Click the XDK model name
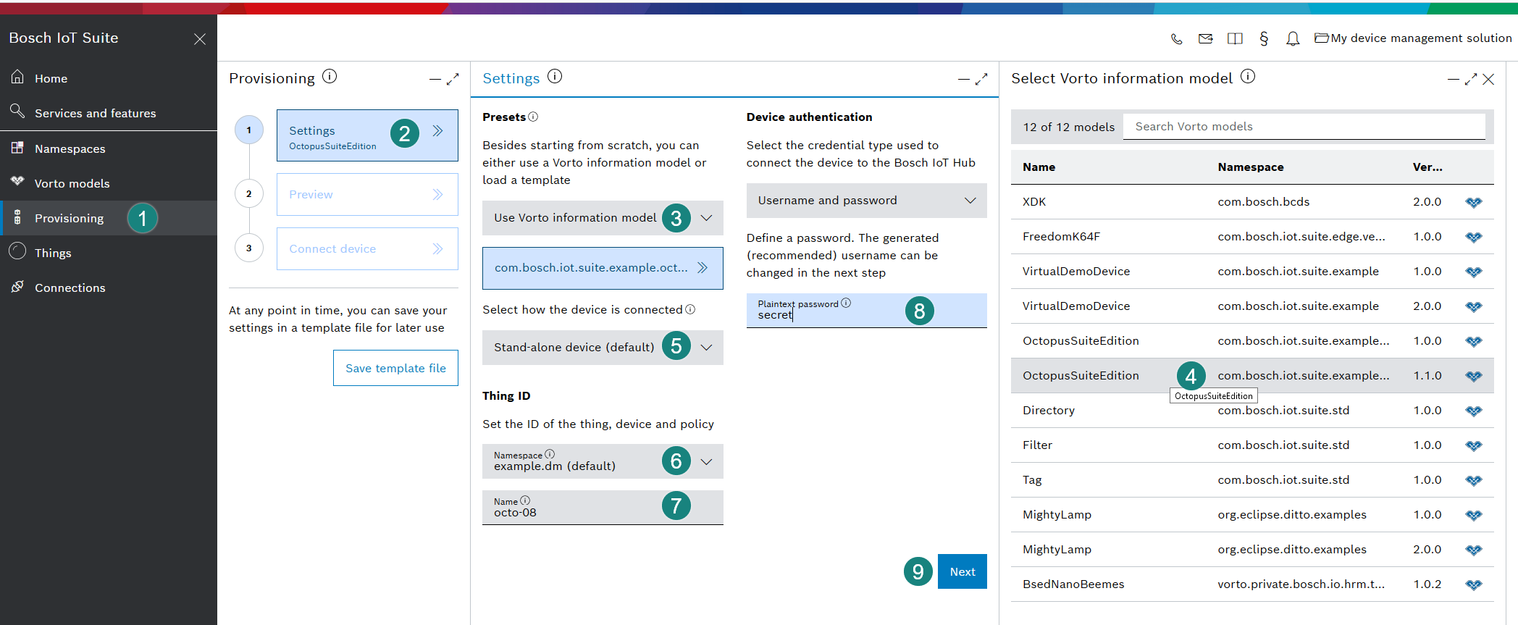This screenshot has height=625, width=1518. 1034,202
